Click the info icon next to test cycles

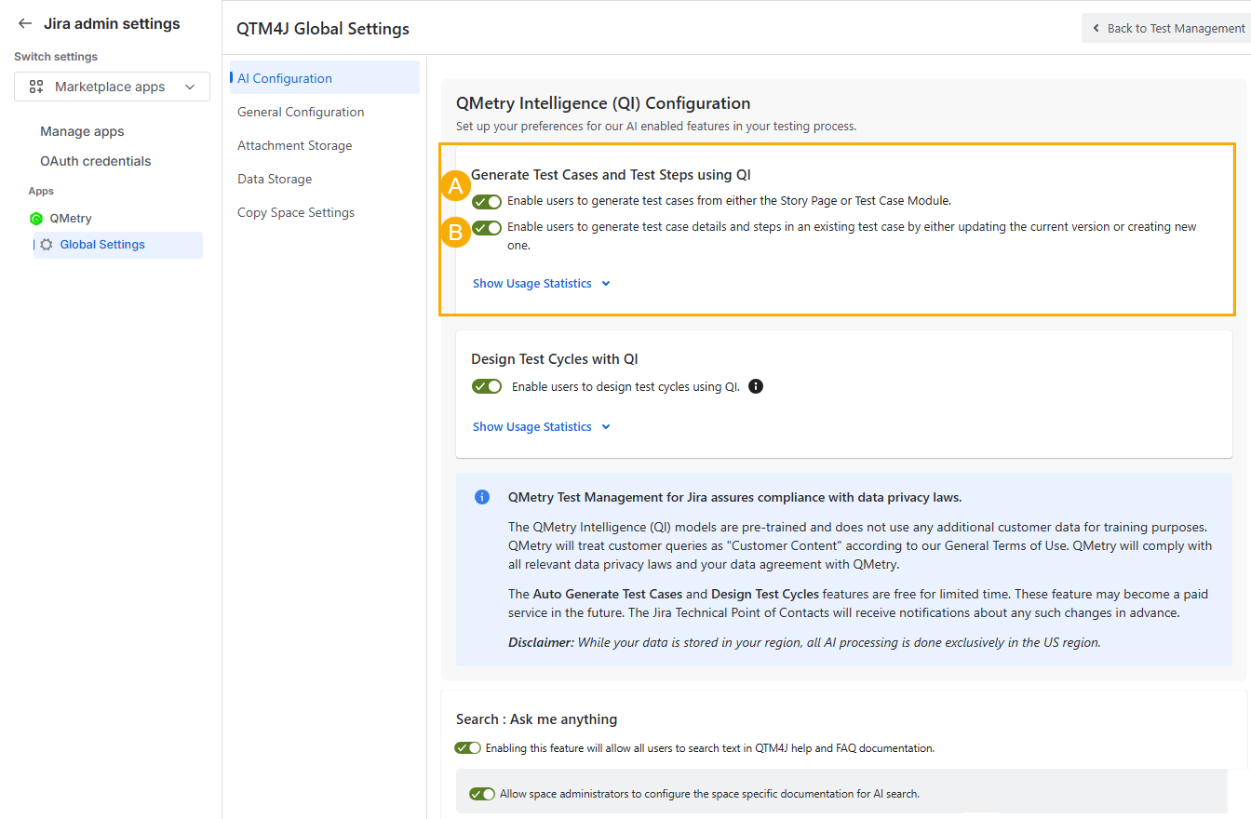pos(756,387)
